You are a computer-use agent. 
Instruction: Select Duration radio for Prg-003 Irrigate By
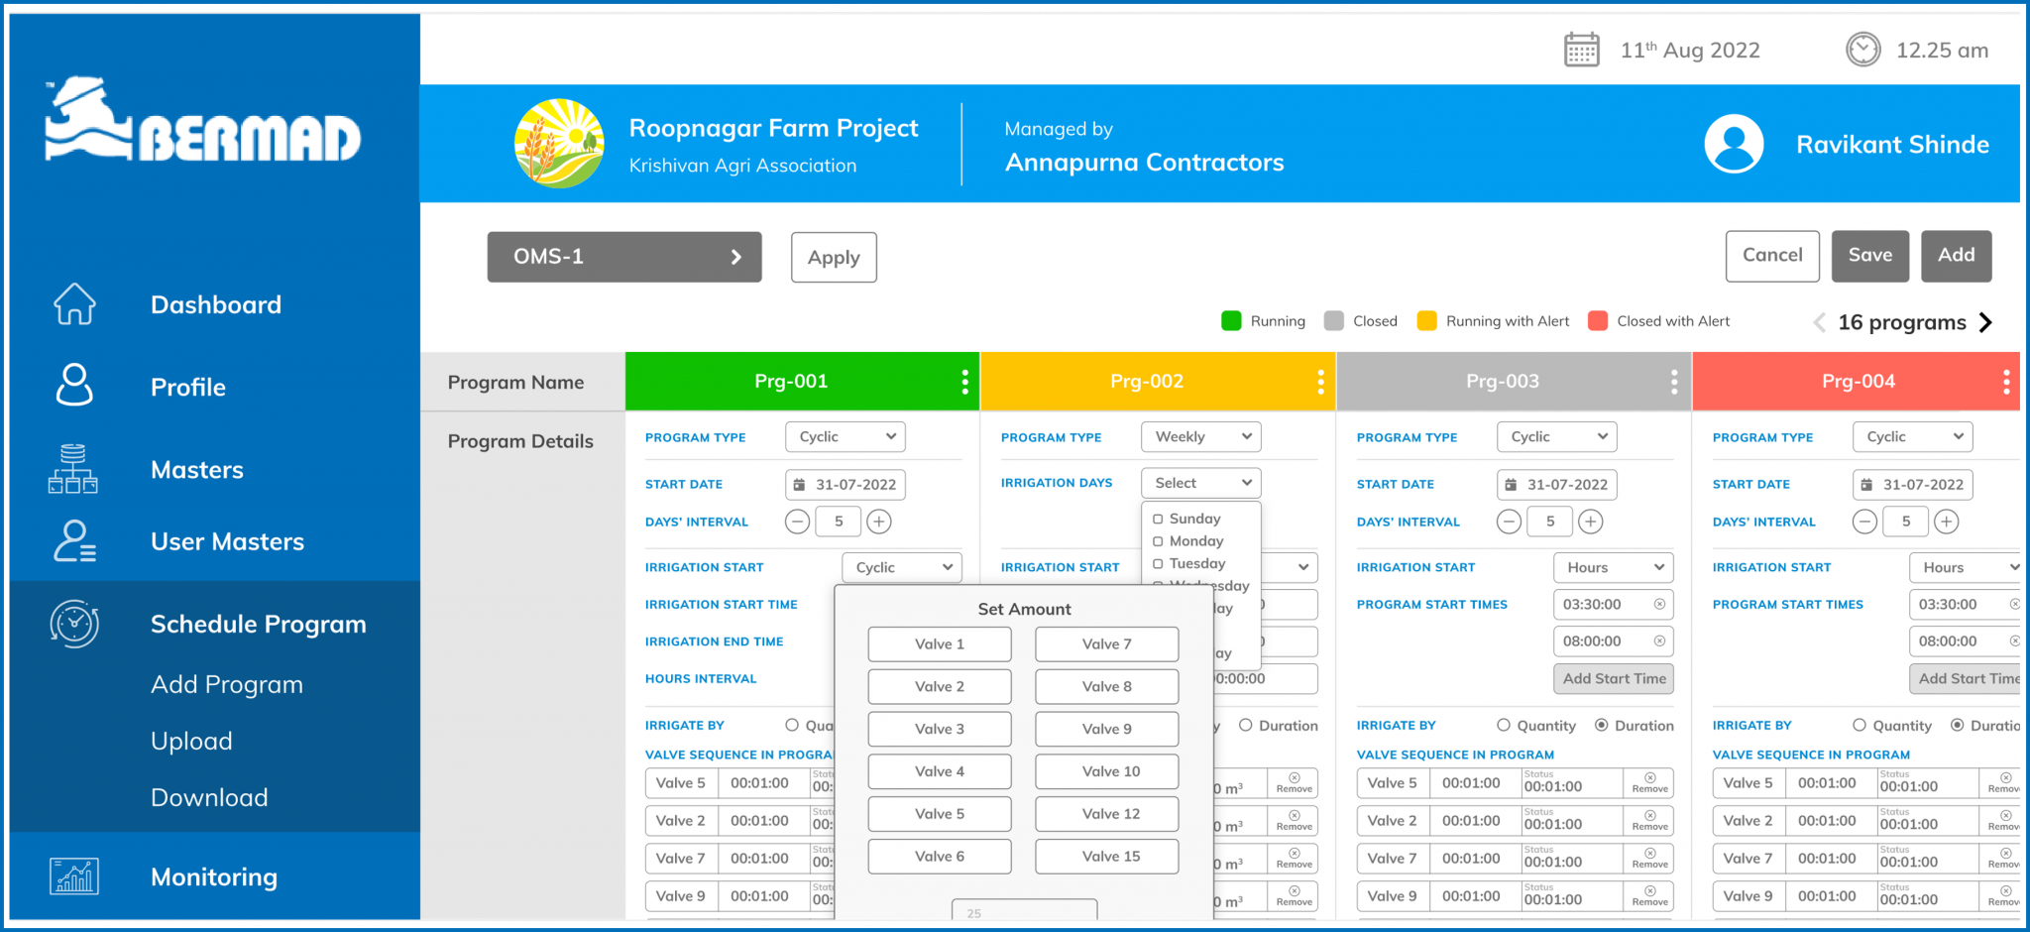tap(1603, 725)
